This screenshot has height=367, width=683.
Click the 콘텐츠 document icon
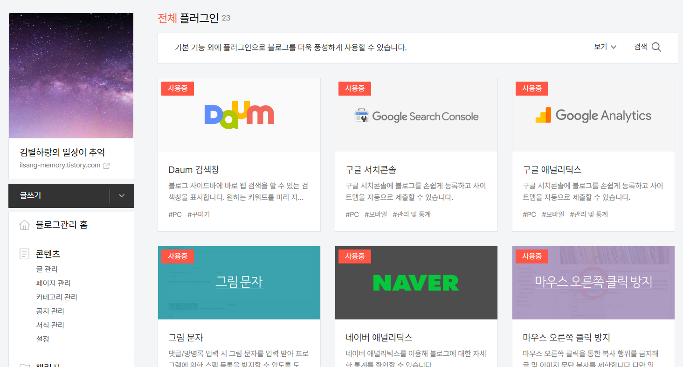pyautogui.click(x=24, y=254)
